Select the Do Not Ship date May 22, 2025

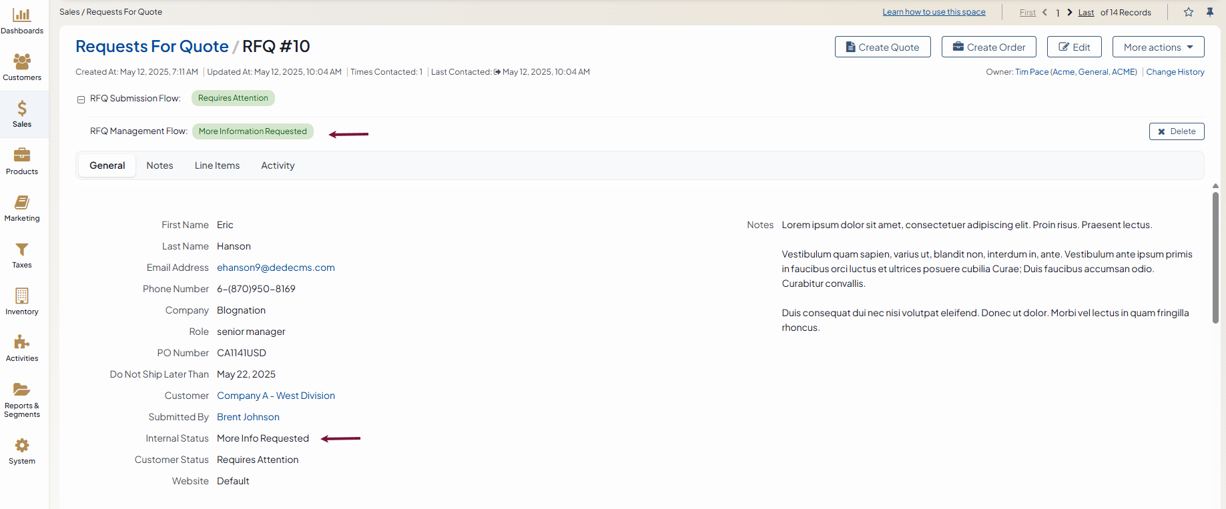tap(246, 374)
